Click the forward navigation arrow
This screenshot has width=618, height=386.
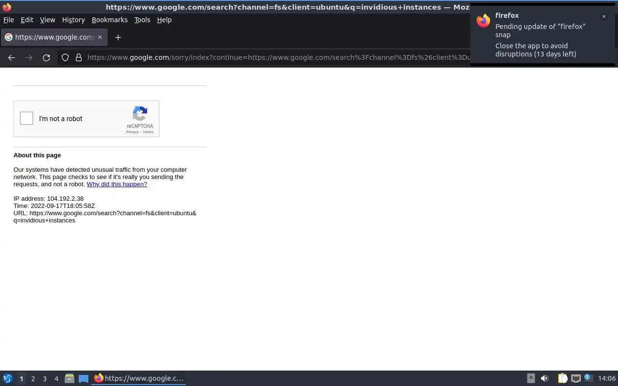pos(29,57)
